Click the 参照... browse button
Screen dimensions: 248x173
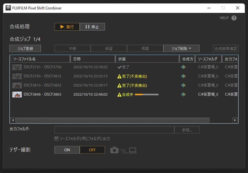[x=187, y=130]
